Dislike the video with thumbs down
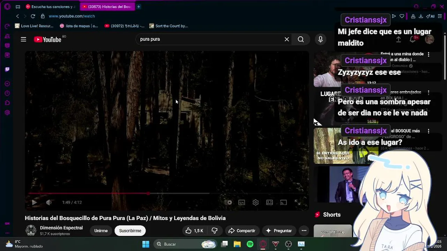This screenshot has width=447, height=251. pos(215,231)
